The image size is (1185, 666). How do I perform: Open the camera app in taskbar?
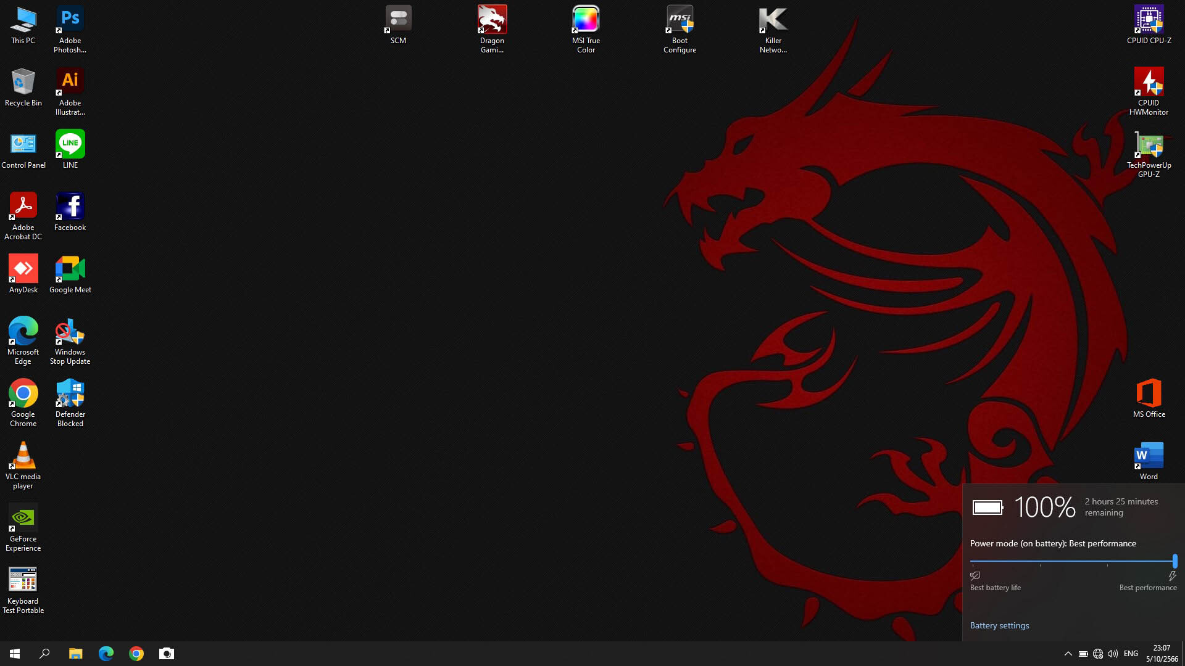(x=167, y=654)
